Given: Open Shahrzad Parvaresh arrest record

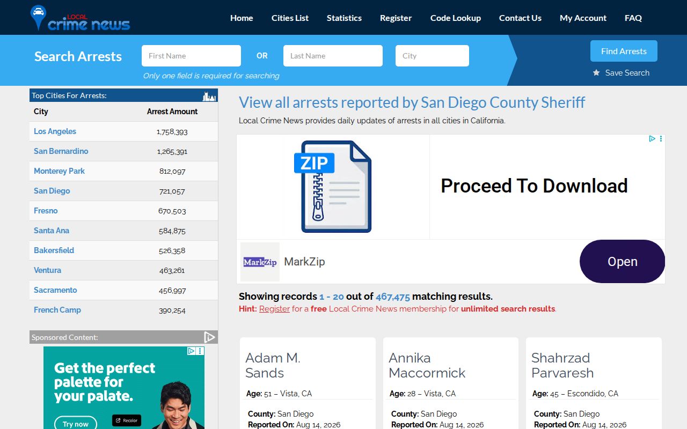Looking at the screenshot, I should point(562,365).
